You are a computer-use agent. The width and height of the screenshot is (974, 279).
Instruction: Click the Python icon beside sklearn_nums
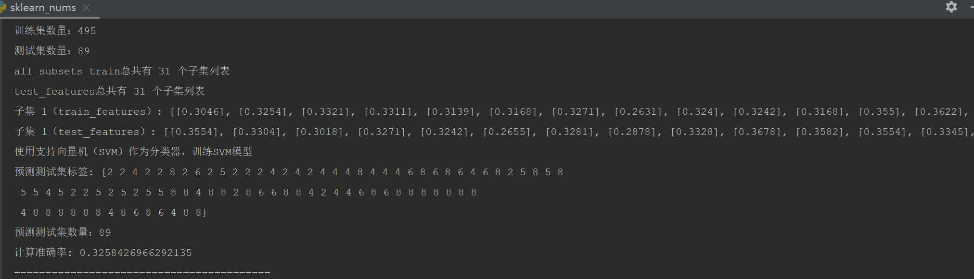pos(3,8)
